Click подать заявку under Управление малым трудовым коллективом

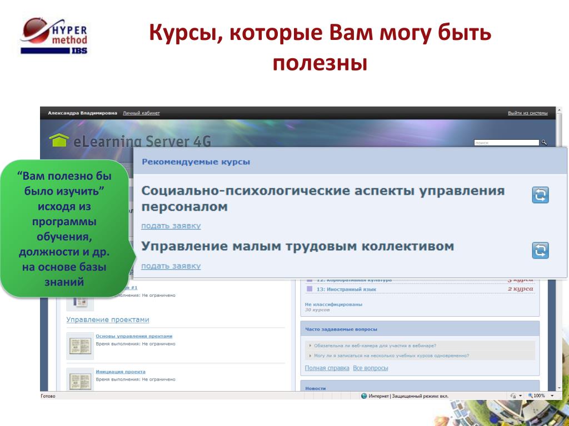point(171,266)
